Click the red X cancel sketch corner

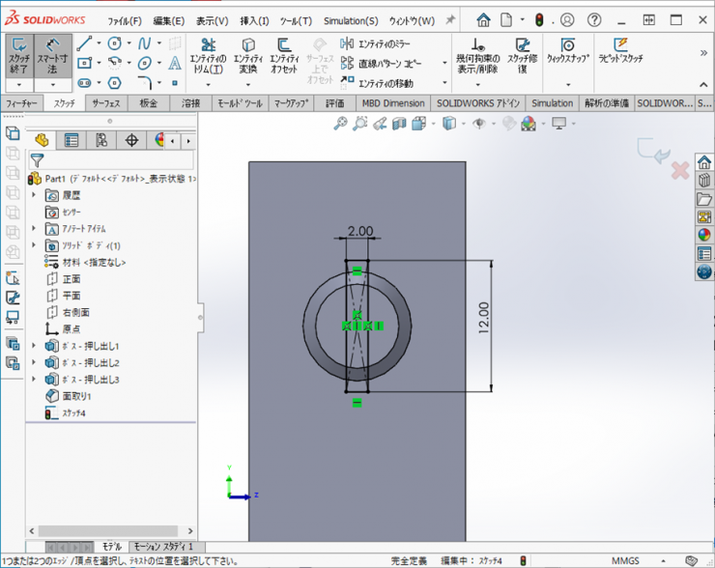[679, 171]
